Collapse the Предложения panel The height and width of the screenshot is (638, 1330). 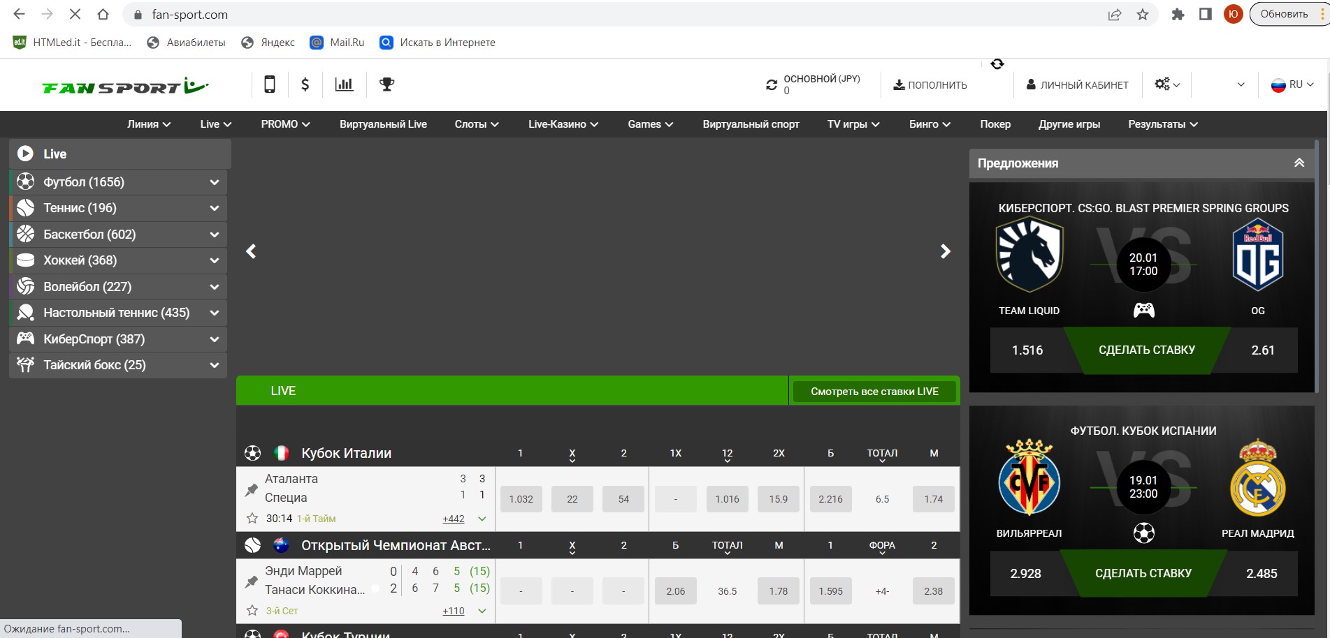tap(1299, 163)
